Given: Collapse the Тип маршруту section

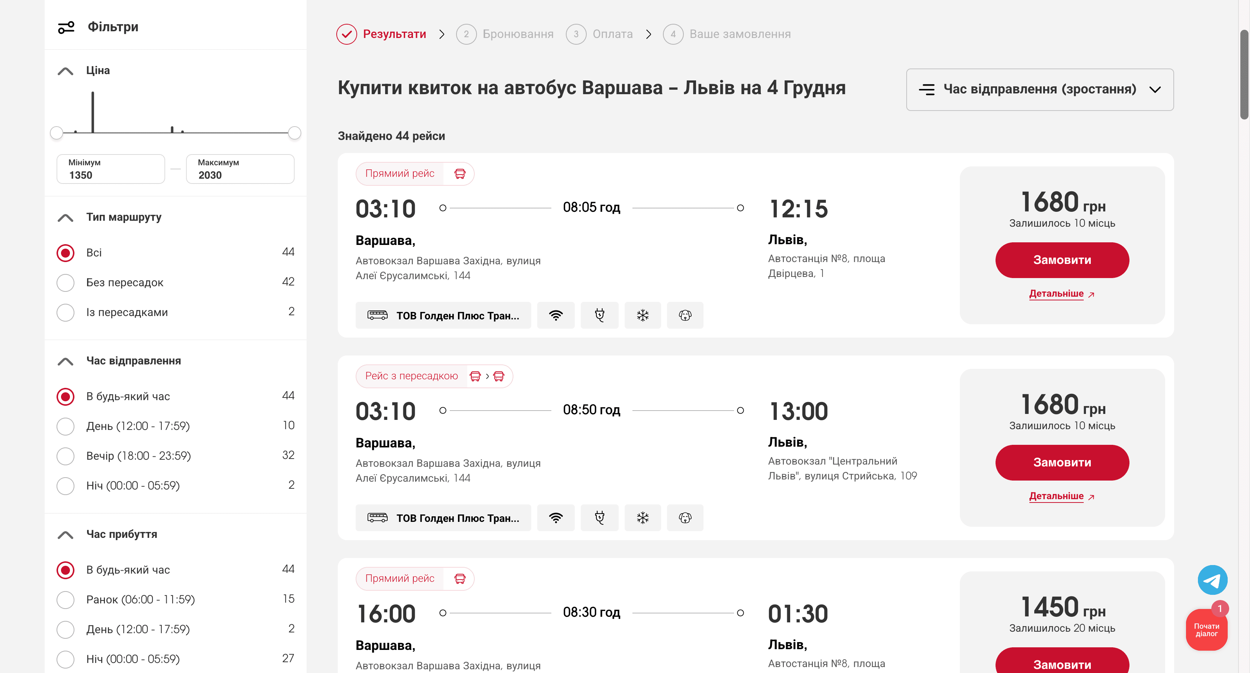Looking at the screenshot, I should click(x=65, y=217).
